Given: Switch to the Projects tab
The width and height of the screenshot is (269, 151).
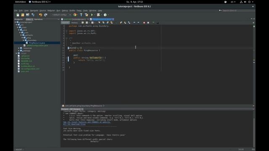Looking at the screenshot, I should 18,19.
